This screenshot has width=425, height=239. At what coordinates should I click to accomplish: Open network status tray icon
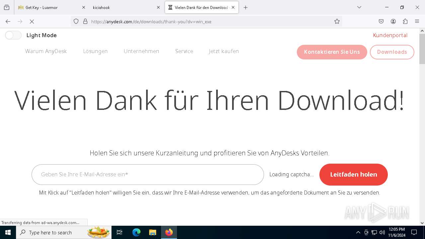pyautogui.click(x=374, y=232)
